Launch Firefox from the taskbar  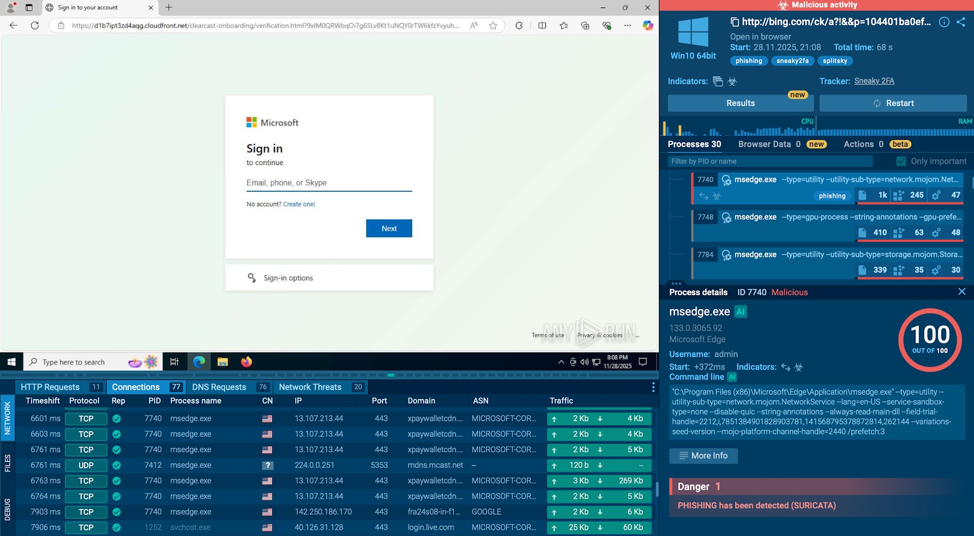[x=246, y=362]
